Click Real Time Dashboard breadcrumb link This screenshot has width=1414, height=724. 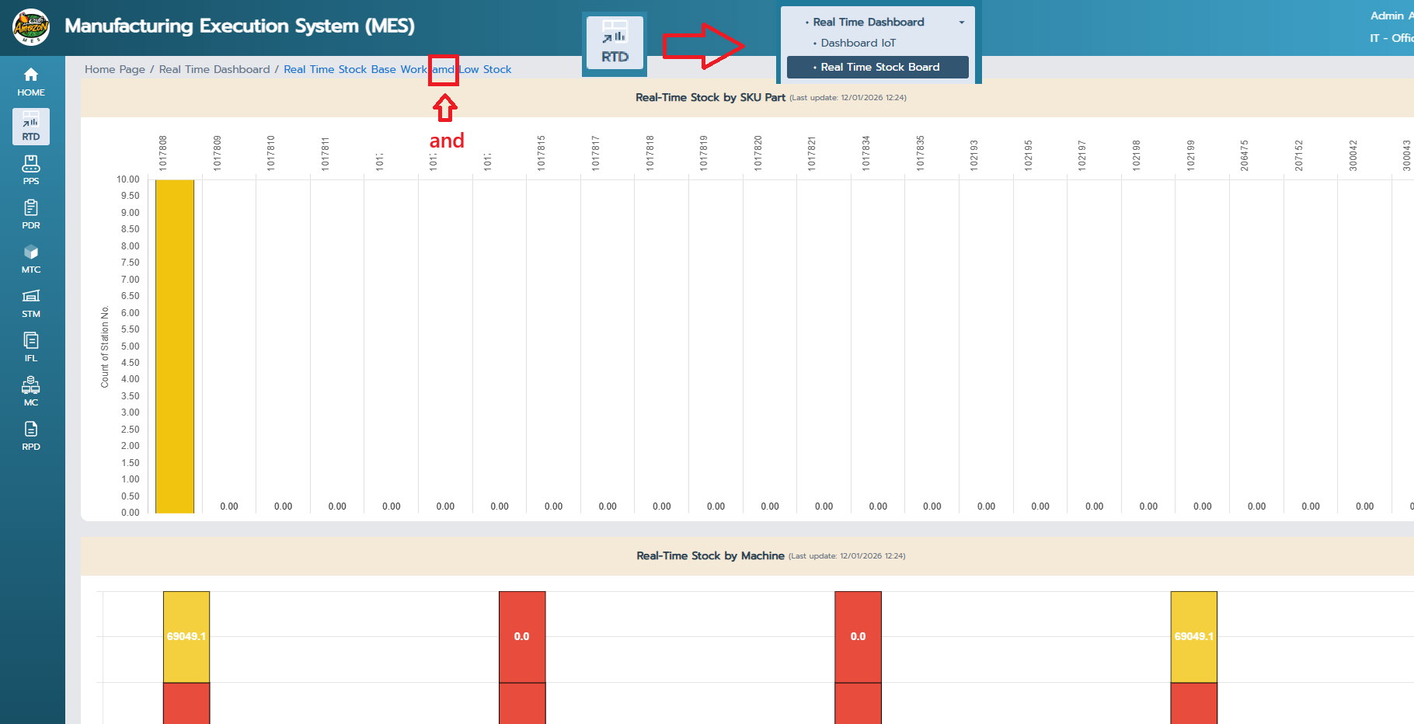[x=214, y=70]
